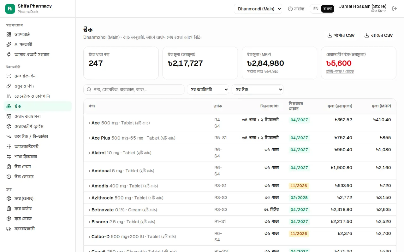Image resolution: width=404 pixels, height=252 pixels.
Task: Click the history icon for স্টক লেজার
Action: (9, 177)
